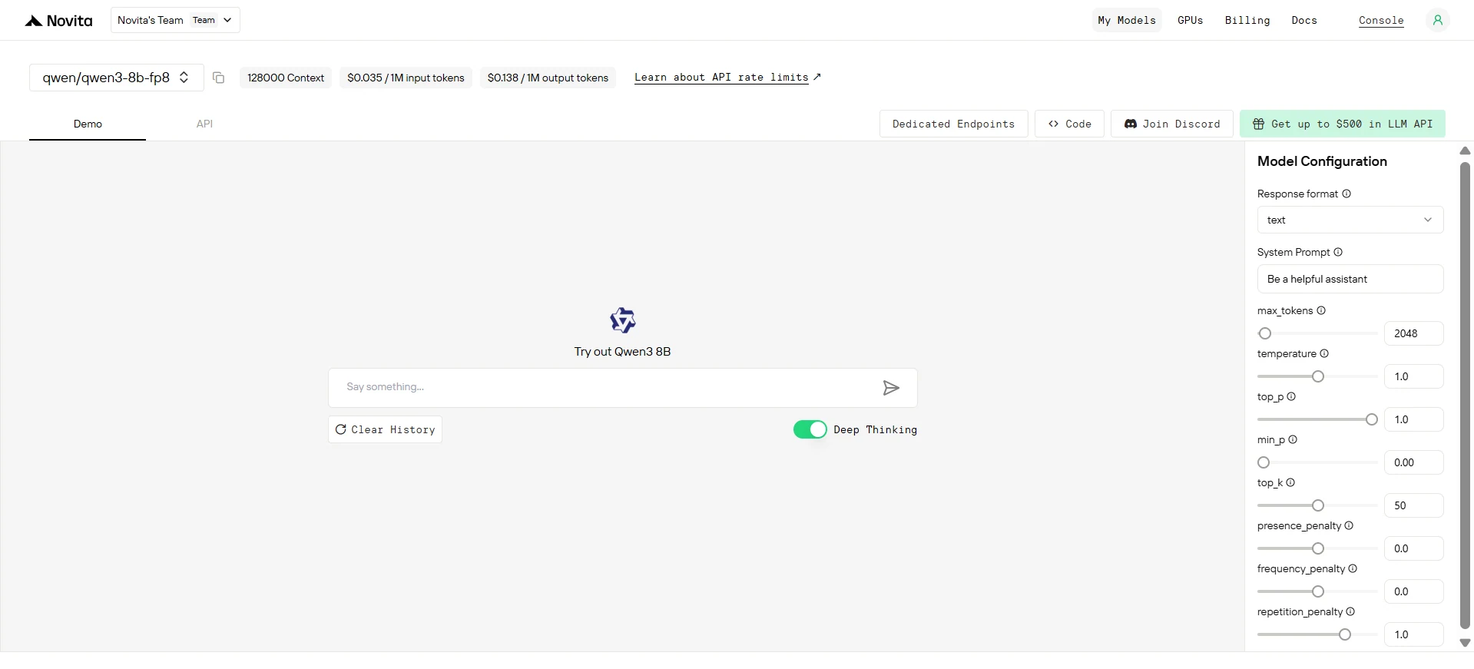This screenshot has width=1474, height=669.
Task: Click the $0.138 / 1M output tokens badge
Action: point(548,78)
